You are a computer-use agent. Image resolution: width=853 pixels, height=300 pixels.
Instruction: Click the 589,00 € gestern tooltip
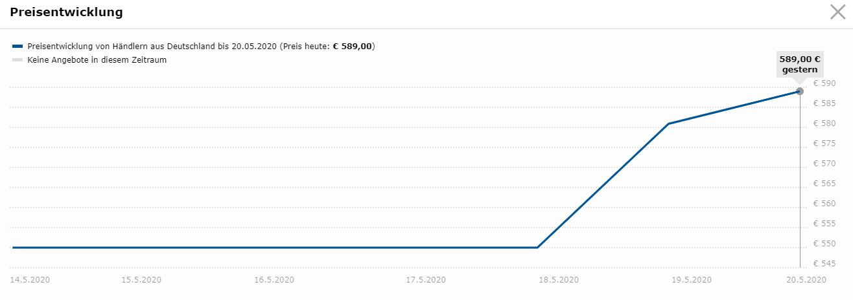click(x=799, y=64)
